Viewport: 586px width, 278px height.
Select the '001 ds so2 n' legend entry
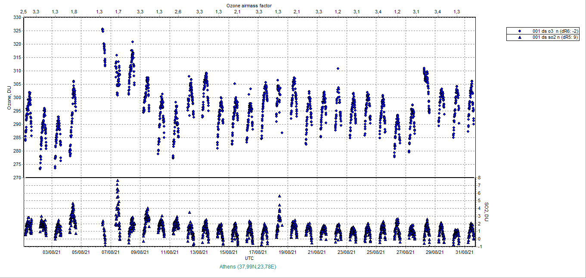tap(555, 37)
